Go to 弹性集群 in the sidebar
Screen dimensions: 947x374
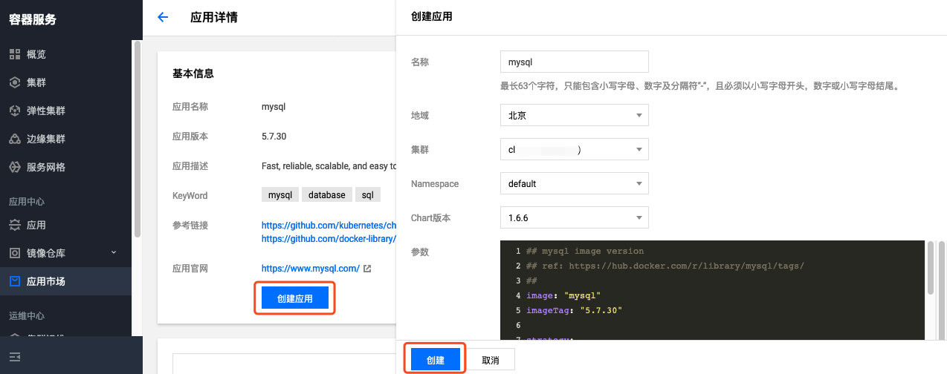pos(65,111)
